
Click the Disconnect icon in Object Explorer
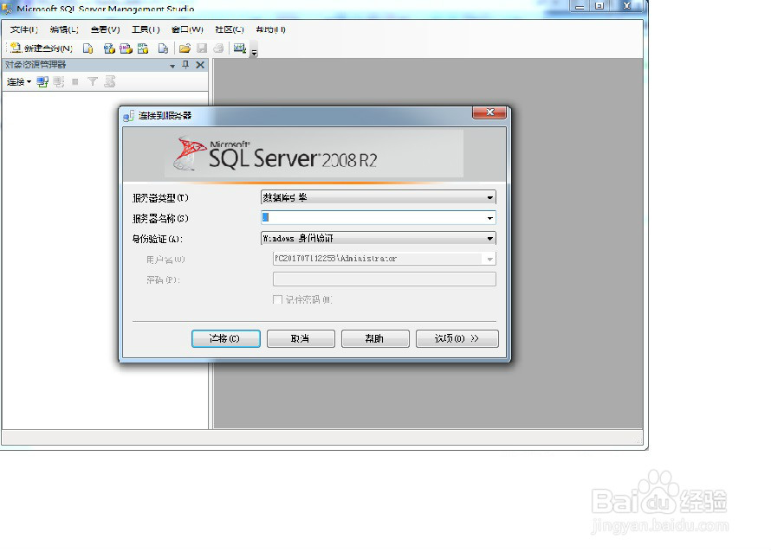click(59, 82)
